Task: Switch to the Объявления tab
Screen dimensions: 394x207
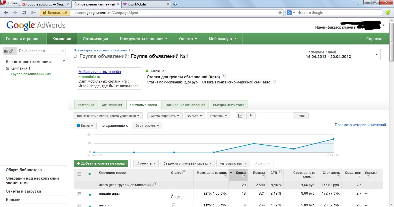Action: tap(112, 105)
